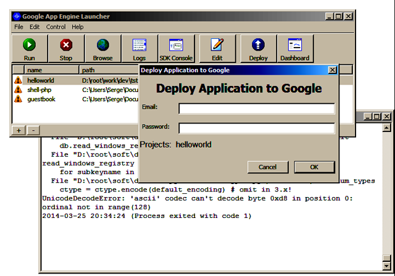
Task: Click the log window scrollbar thumb
Action: (x=386, y=258)
